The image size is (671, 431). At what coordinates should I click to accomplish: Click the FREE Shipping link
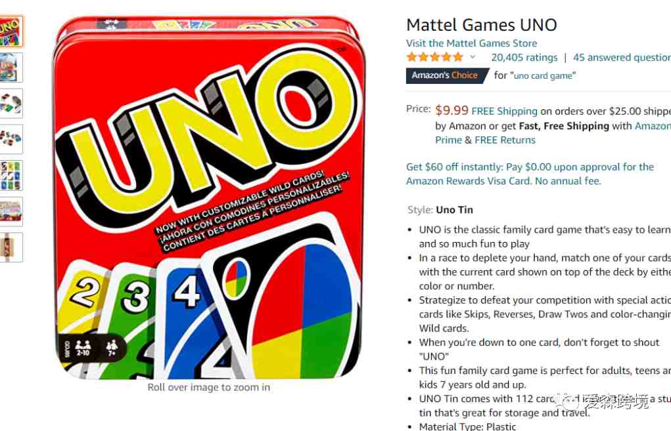(x=504, y=111)
